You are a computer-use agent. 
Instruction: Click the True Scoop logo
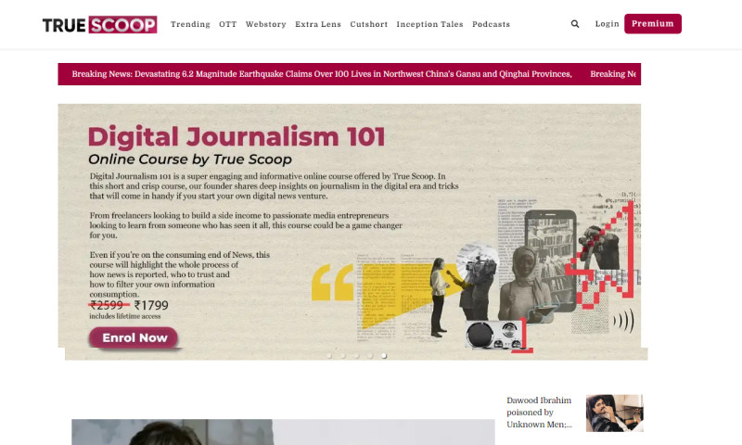tap(99, 24)
